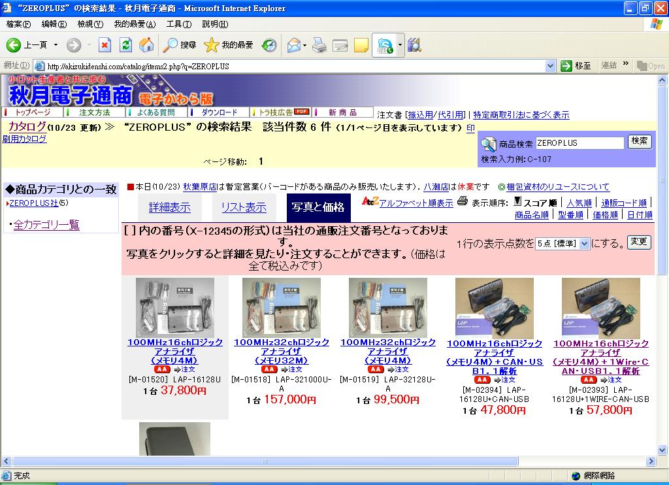Image resolution: width=669 pixels, height=485 pixels.
Task: Open the 檢視(V) menu
Action: click(90, 24)
